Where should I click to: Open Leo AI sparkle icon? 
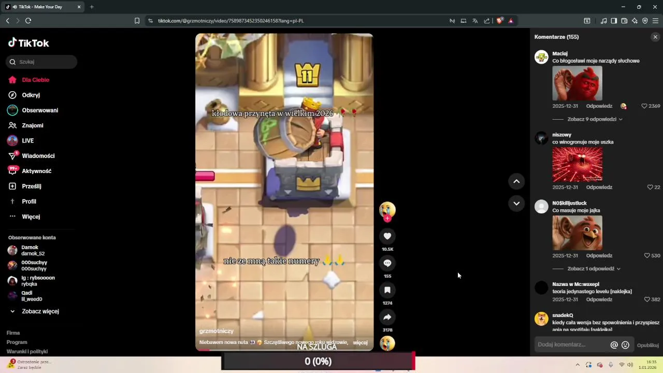(x=635, y=21)
